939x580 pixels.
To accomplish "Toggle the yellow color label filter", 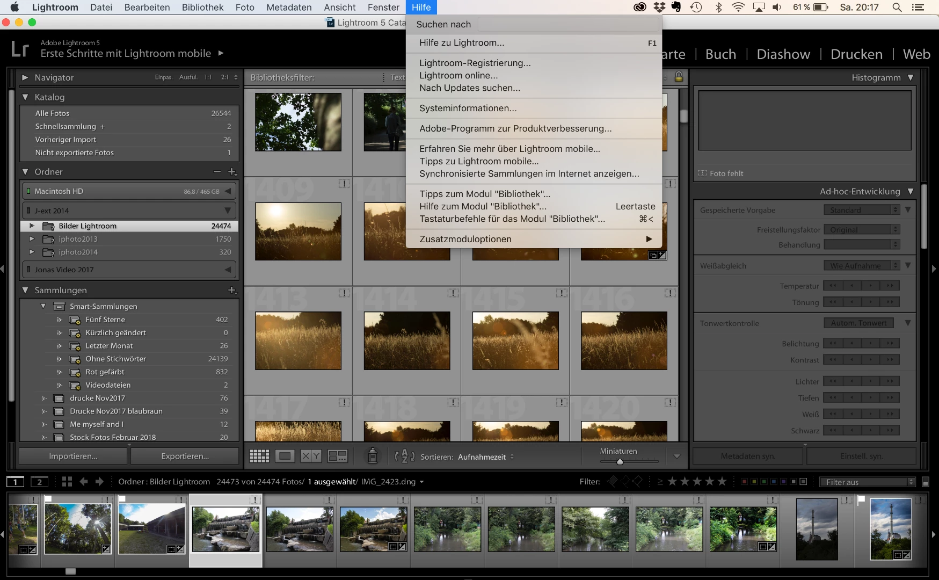I will click(x=754, y=482).
